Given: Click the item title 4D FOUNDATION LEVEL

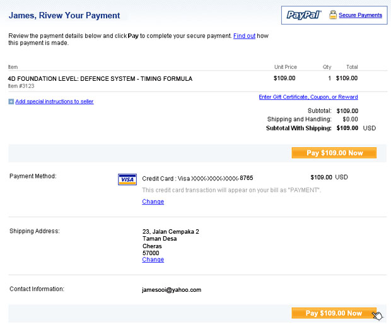Looking at the screenshot, I should [100, 79].
